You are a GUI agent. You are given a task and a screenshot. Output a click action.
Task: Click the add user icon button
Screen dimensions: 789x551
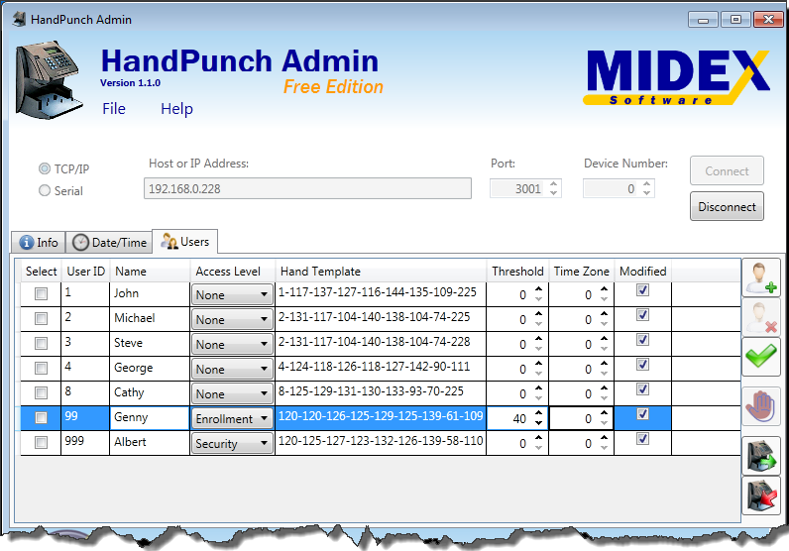761,276
